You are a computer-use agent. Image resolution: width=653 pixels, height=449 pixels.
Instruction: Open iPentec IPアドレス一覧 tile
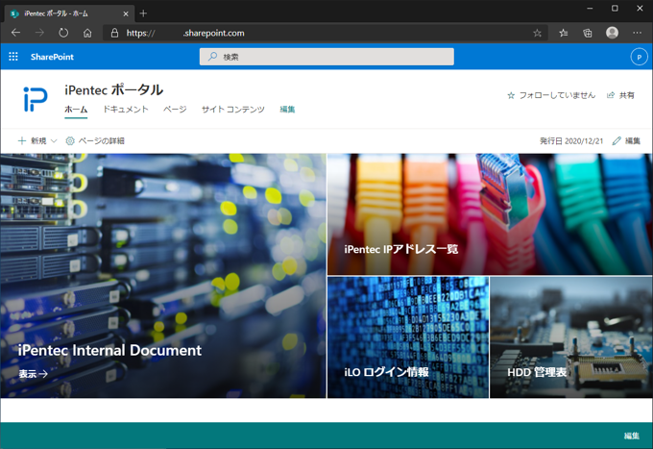(490, 214)
